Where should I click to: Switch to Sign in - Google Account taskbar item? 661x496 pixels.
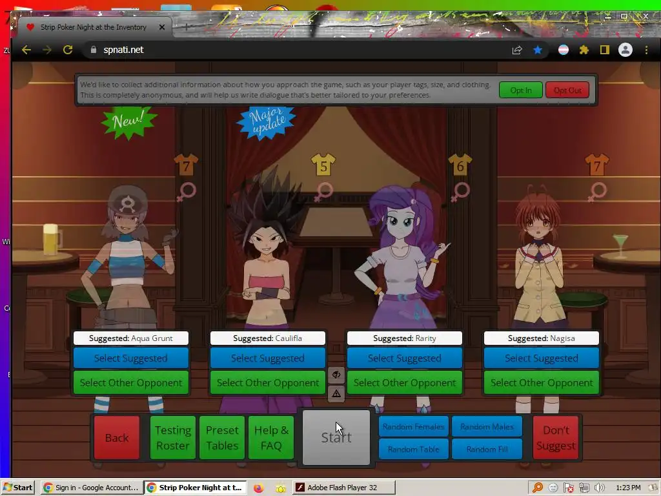pyautogui.click(x=92, y=488)
